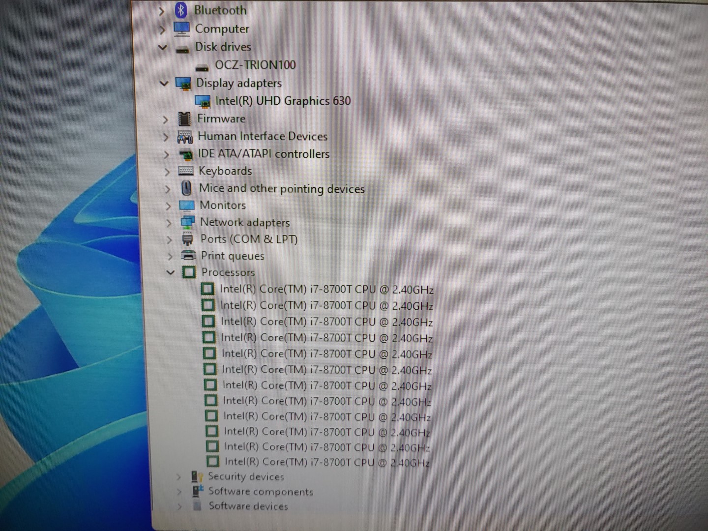Image resolution: width=708 pixels, height=531 pixels.
Task: Collapse the Disk drives node
Action: [163, 48]
